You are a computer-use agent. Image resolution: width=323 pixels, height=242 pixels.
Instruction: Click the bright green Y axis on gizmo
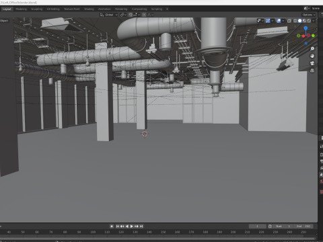pyautogui.click(x=313, y=36)
